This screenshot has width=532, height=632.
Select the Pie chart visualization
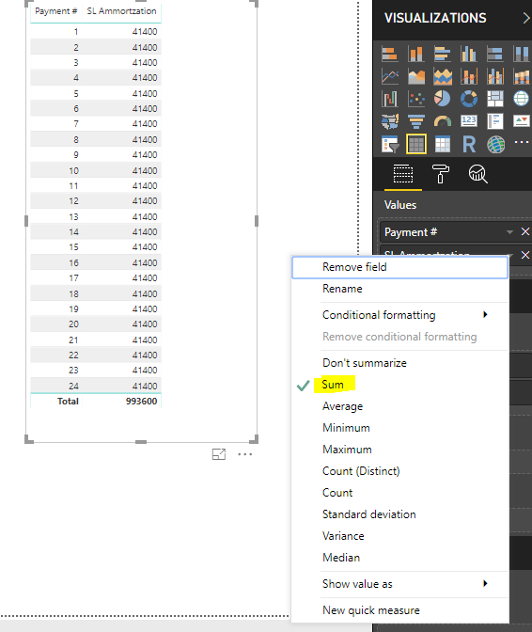pyautogui.click(x=442, y=99)
